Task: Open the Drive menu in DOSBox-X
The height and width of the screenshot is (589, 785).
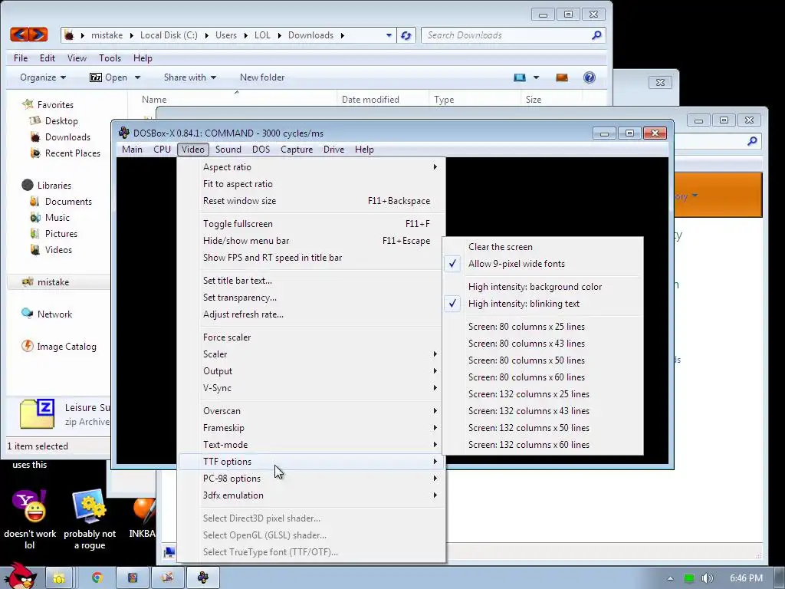Action: (333, 150)
